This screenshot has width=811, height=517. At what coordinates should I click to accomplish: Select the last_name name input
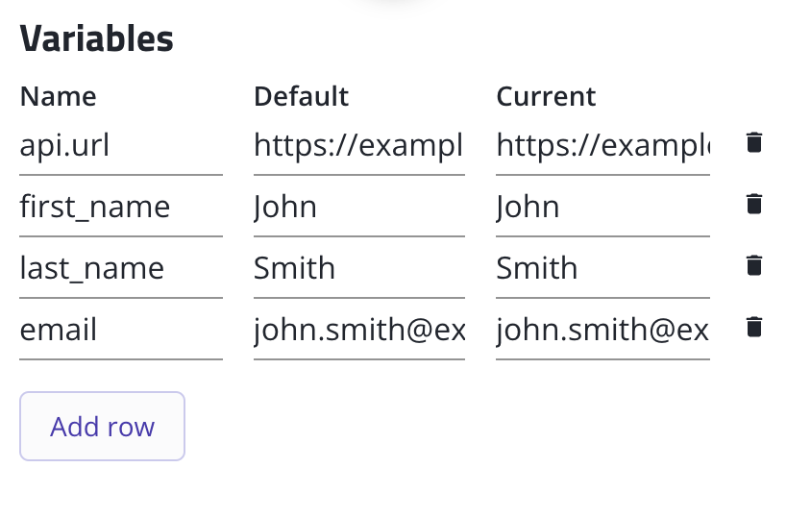120,268
